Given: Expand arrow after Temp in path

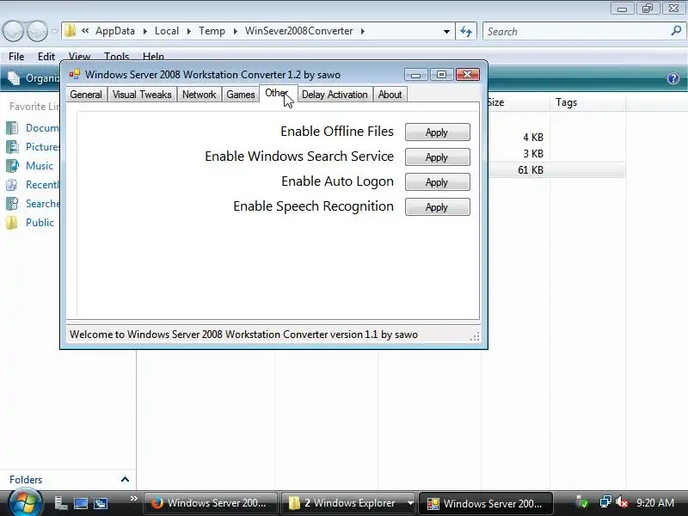Looking at the screenshot, I should (235, 31).
